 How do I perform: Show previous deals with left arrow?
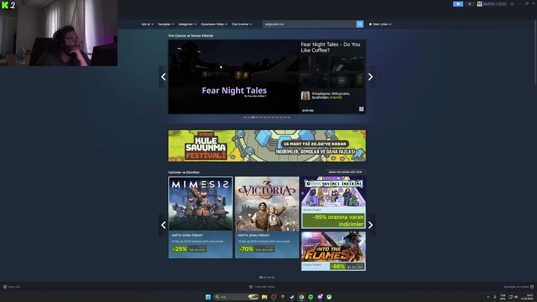tap(163, 225)
